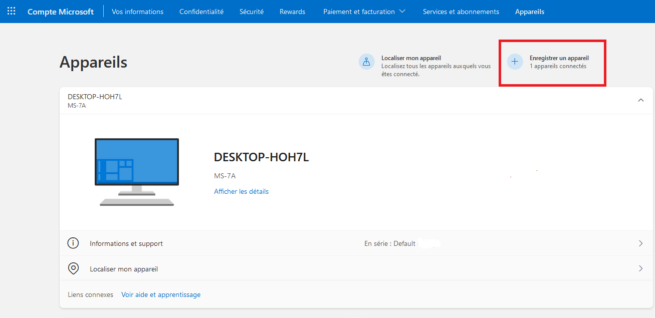Click the Localiser mon appareil map icon
655x318 pixels.
[x=366, y=62]
